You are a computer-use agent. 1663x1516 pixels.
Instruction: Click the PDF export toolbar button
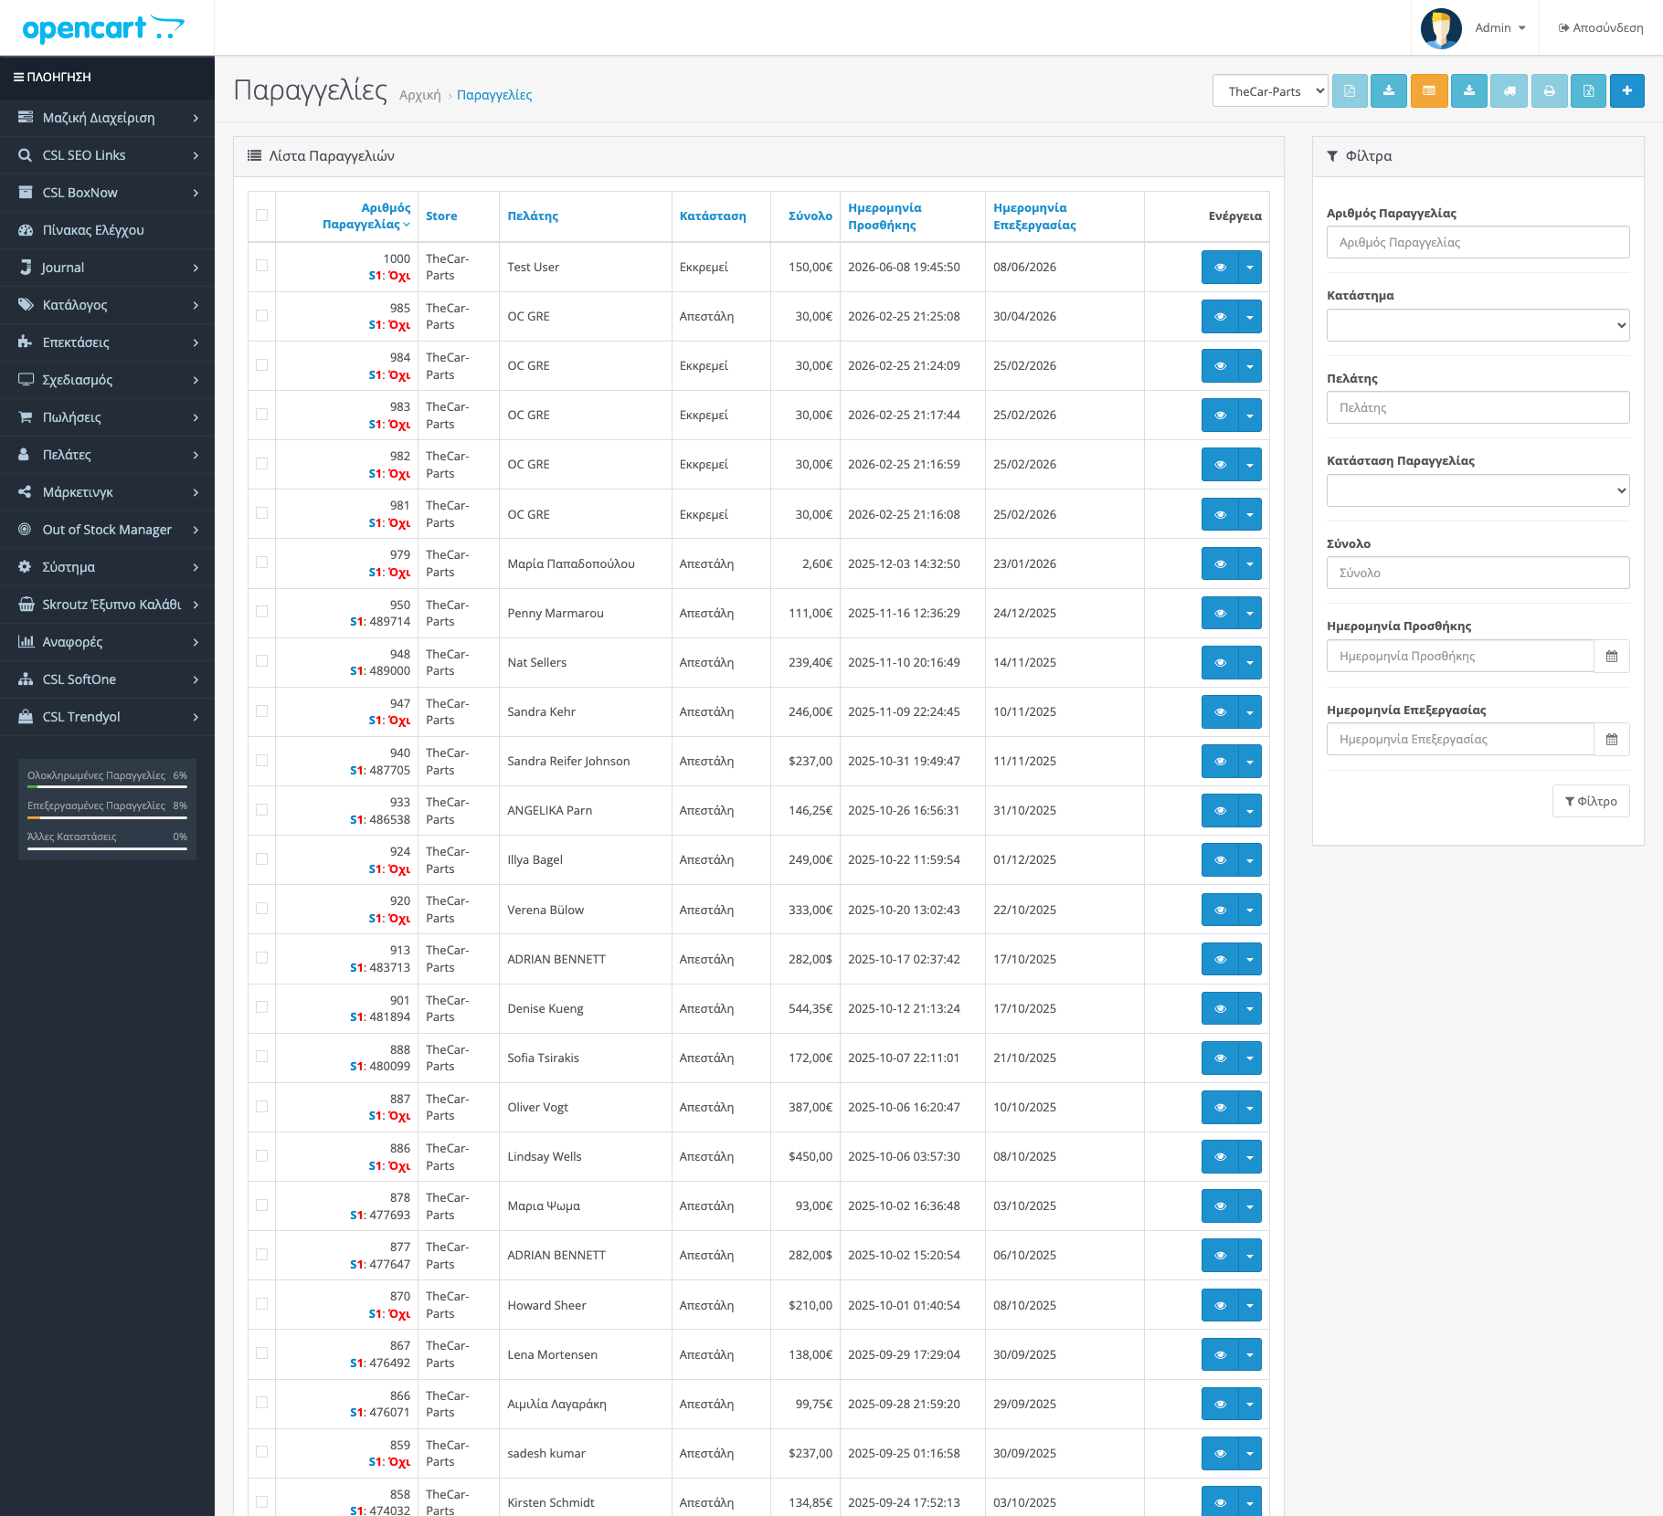(x=1350, y=91)
